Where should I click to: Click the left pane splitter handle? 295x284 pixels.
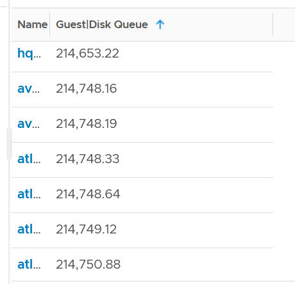click(9, 144)
